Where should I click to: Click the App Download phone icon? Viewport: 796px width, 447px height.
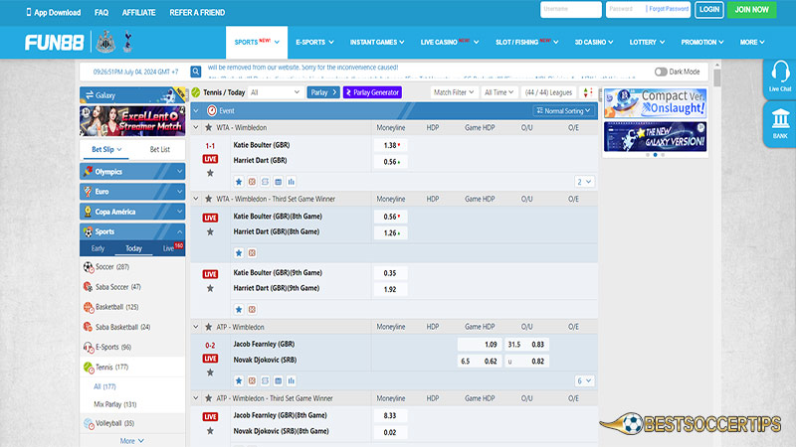click(x=29, y=12)
